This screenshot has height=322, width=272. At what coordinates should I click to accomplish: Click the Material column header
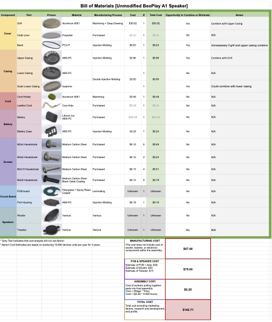tap(76, 15)
